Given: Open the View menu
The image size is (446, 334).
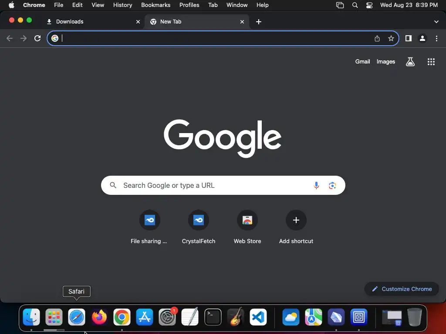Looking at the screenshot, I should pos(98,5).
